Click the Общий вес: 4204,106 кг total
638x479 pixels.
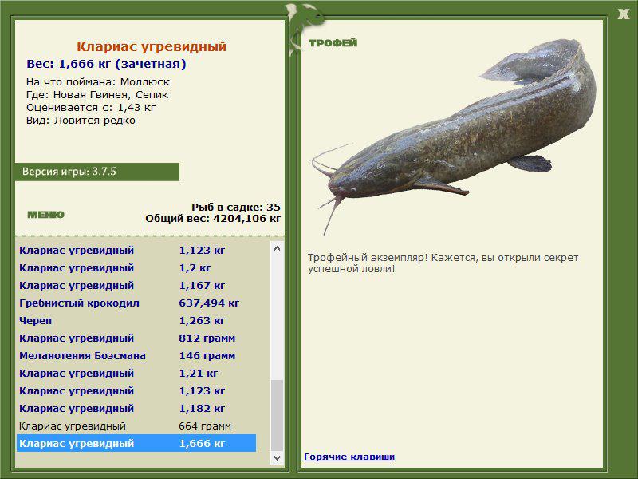pos(213,218)
